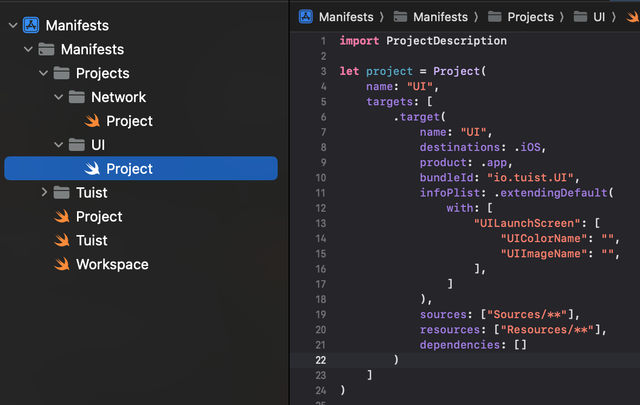Select the UI folder row in navigator

click(x=141, y=144)
